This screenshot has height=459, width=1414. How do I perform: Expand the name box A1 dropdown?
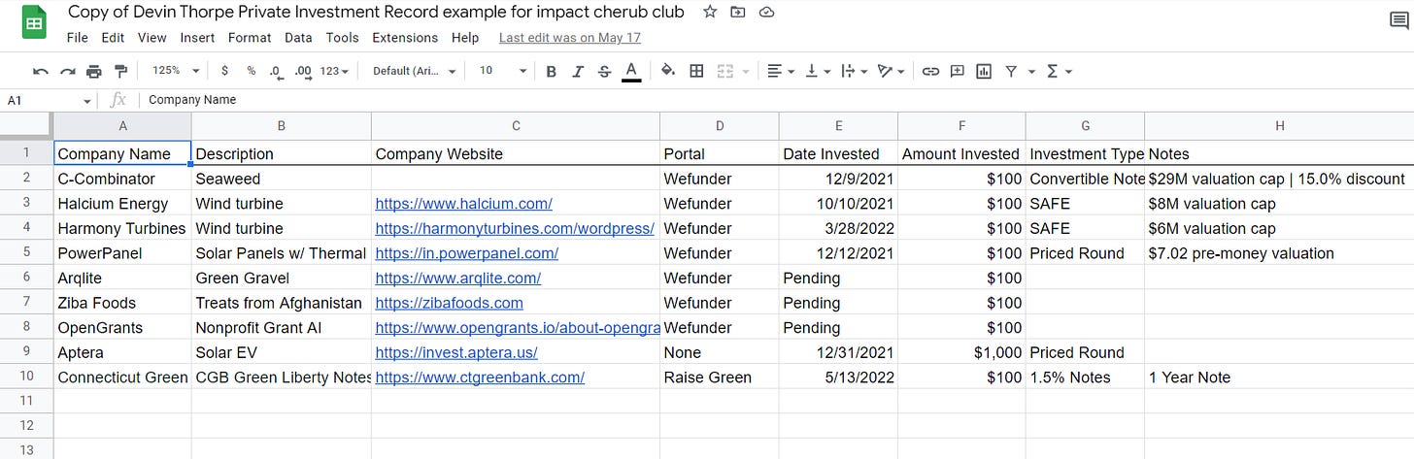(x=87, y=101)
